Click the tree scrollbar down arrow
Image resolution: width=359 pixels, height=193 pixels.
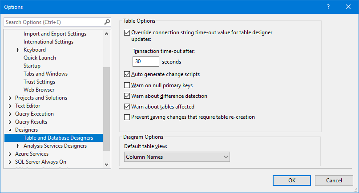click(x=106, y=164)
